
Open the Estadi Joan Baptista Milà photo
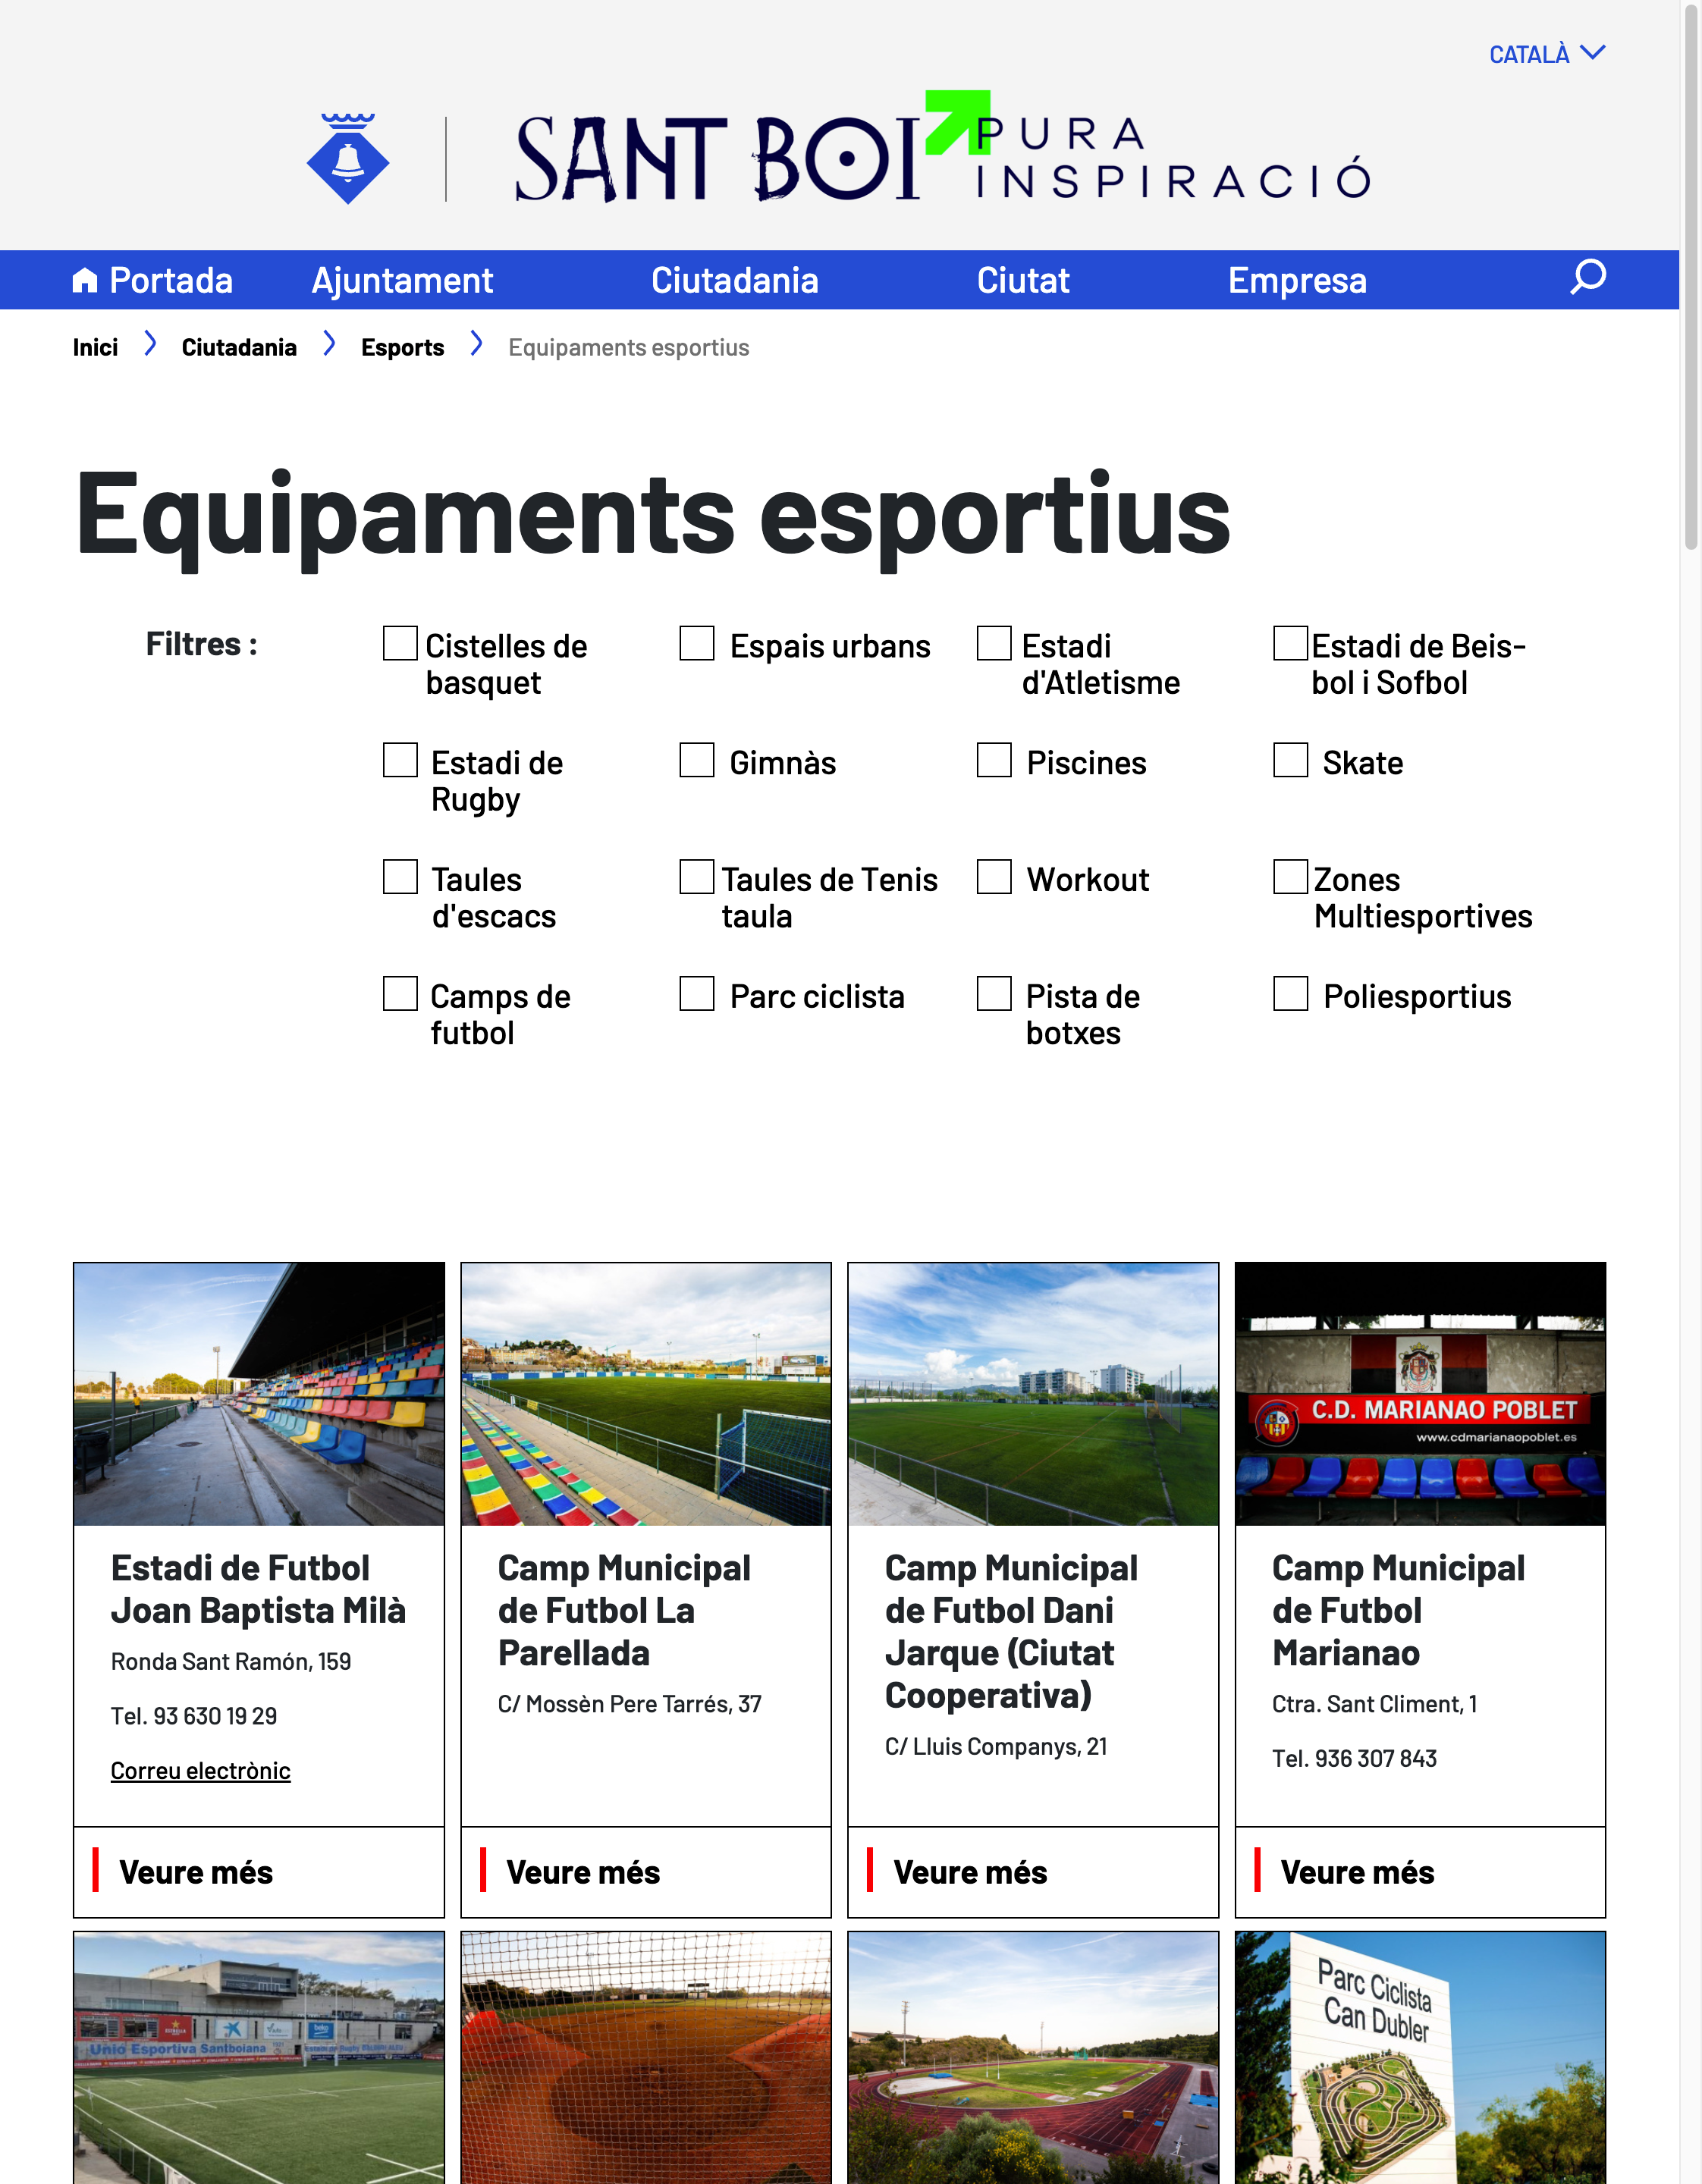[258, 1393]
